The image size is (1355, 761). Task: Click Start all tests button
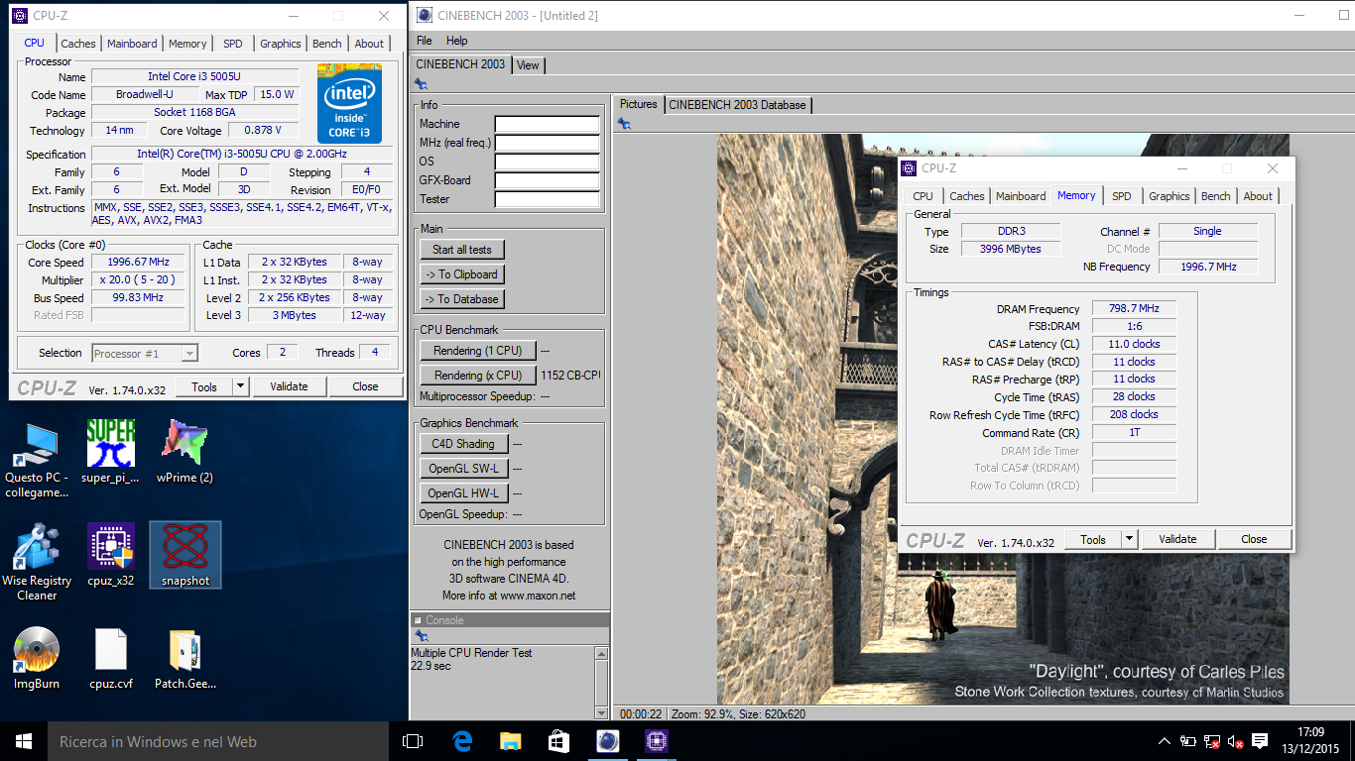[461, 250]
